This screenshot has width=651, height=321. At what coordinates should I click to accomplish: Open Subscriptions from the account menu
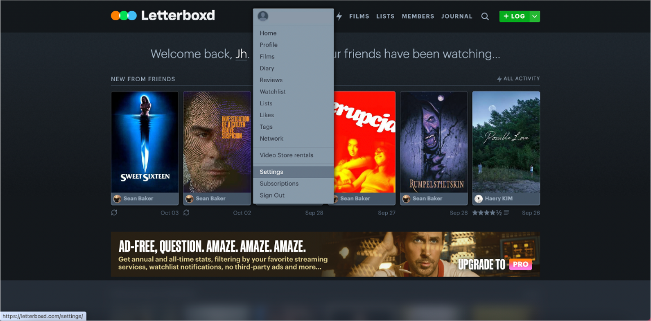[293, 184]
